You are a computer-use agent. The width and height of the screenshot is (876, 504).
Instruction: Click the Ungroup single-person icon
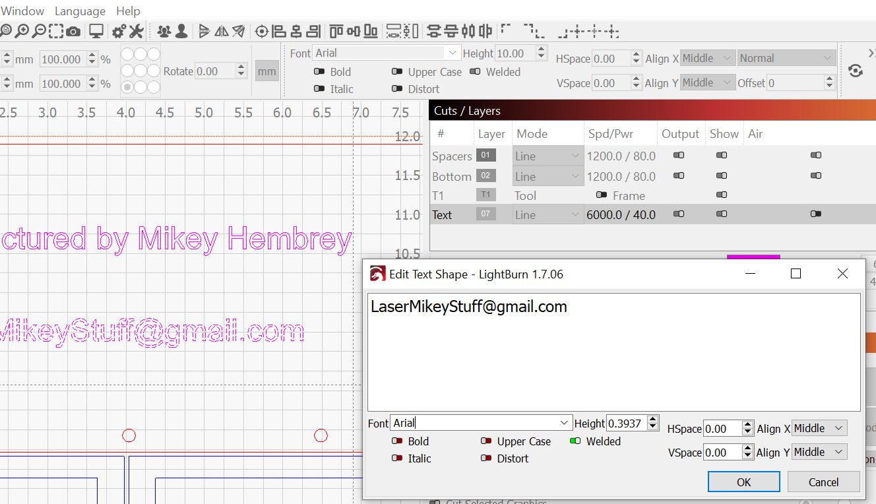click(x=181, y=31)
